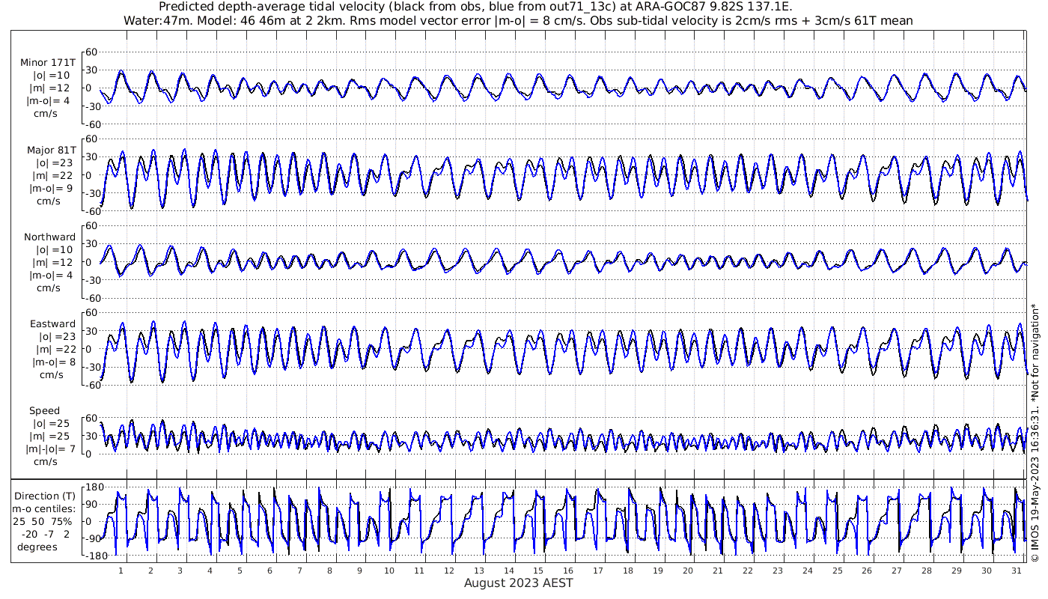Screen dimensions: 1048x599
Task: Click the subtitle line starting "Water:47m. Model:"
Action: (518, 21)
